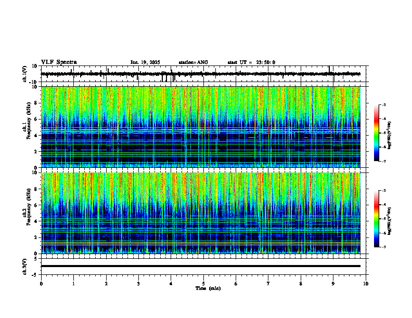Image resolution: width=412 pixels, height=318 pixels.
Task: Click the "2" kHz tick of ch.2 spectrogram
Action: (36, 237)
